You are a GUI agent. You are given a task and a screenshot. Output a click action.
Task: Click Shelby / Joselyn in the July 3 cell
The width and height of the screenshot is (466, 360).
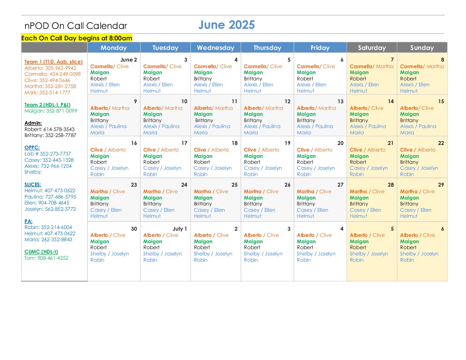[x=263, y=254]
